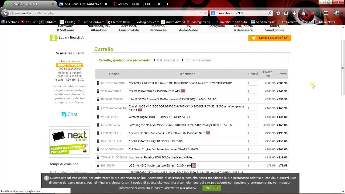Click price €689.90 in Prezzo column
The image size is (345, 194).
click(x=282, y=83)
